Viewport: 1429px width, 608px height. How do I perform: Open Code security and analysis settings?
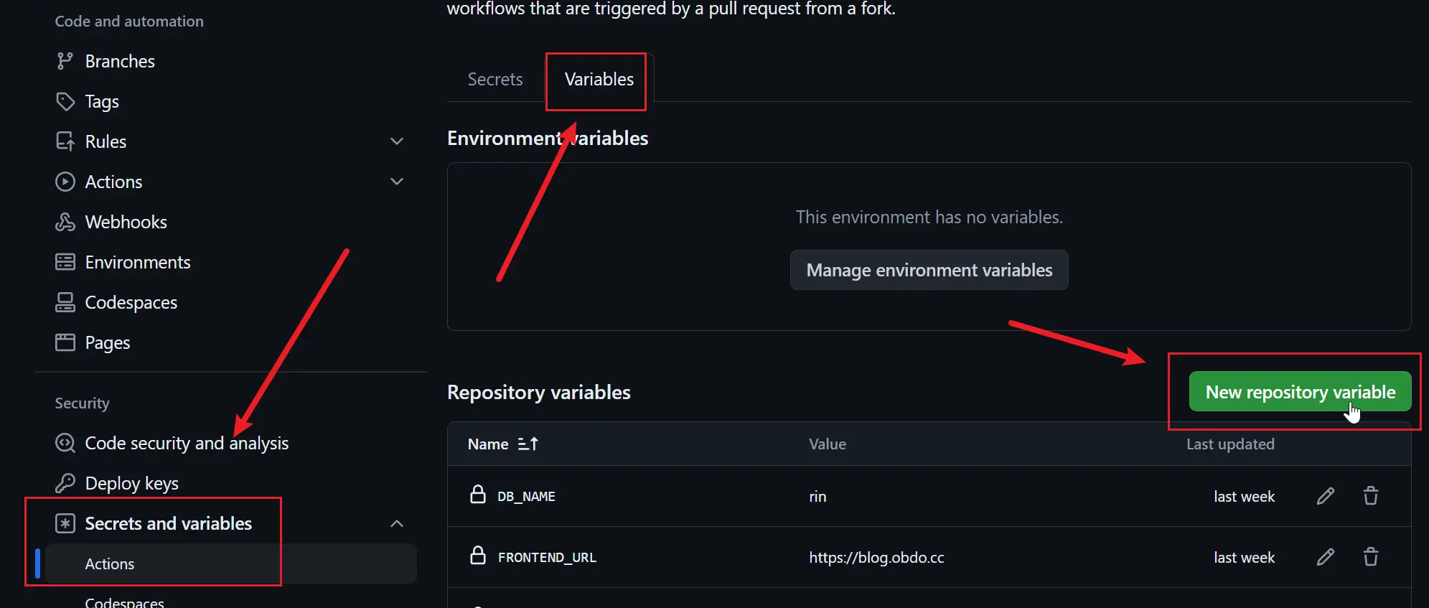(187, 444)
